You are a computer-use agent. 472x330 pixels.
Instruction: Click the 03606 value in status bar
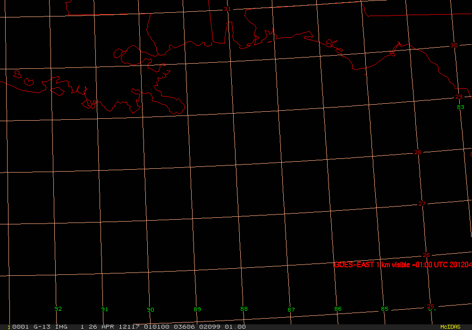pos(184,327)
